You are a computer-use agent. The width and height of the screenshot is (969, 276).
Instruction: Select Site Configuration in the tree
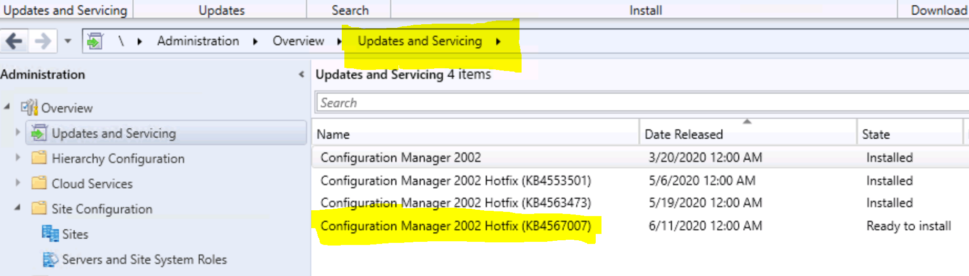[x=102, y=209]
